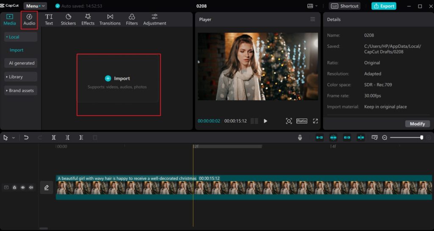Viewport: 434px width, 231px height.
Task: Open the Filters tab
Action: pyautogui.click(x=132, y=20)
